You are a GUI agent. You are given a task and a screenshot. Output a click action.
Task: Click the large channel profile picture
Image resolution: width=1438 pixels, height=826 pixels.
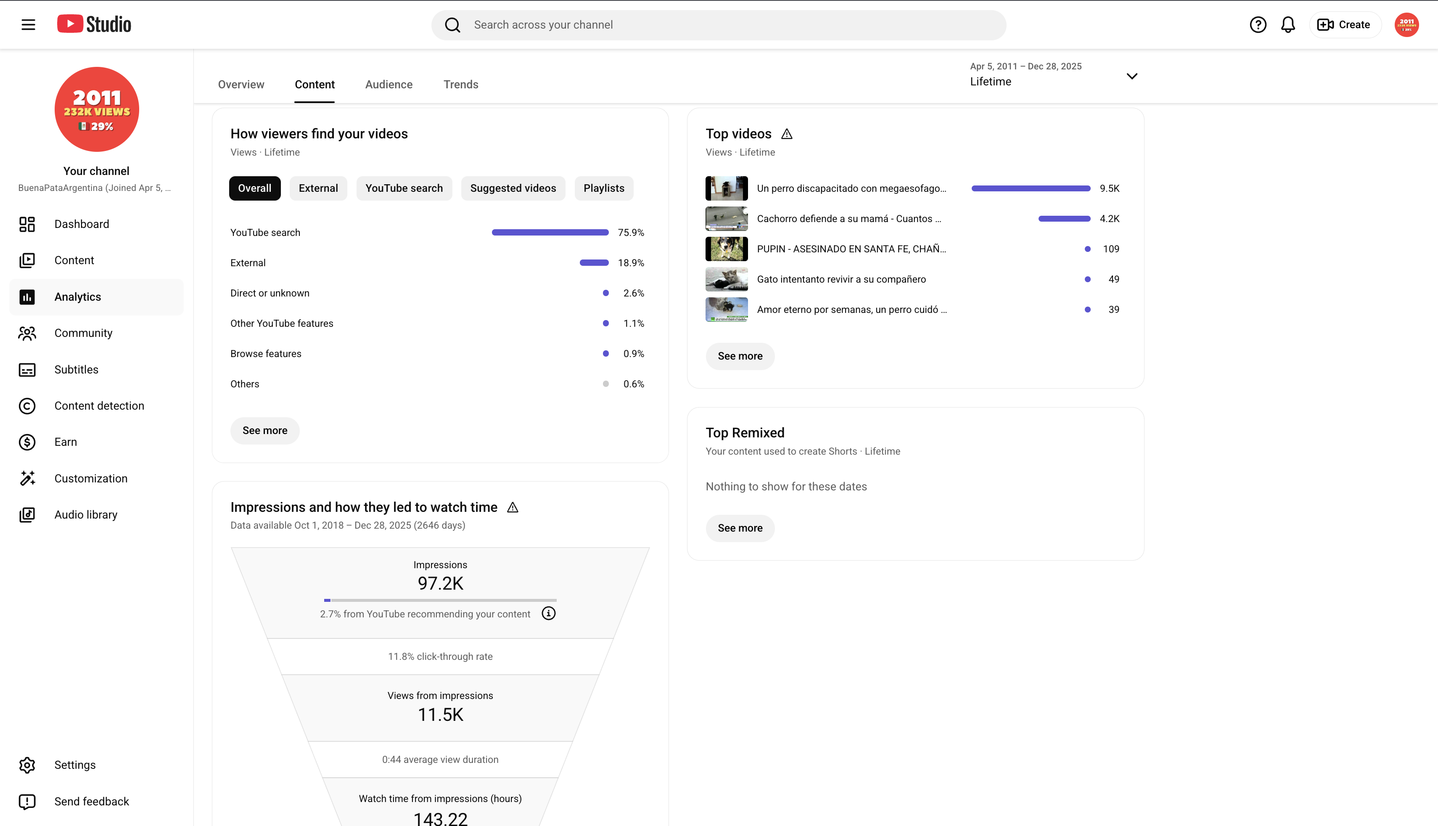[96, 109]
